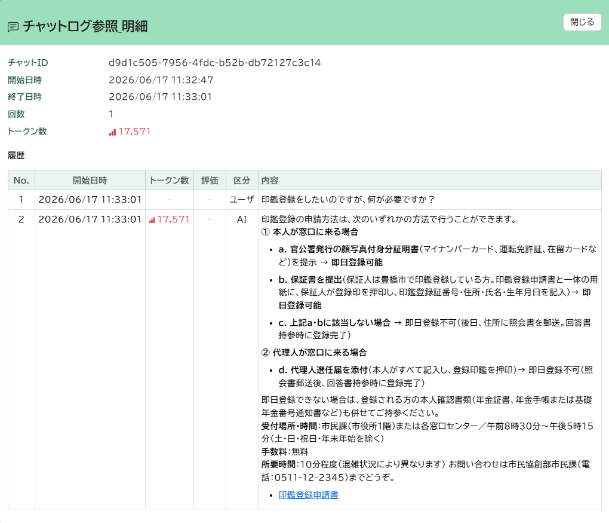609x523 pixels.
Task: Click the 履歴 section label
Action: point(16,155)
